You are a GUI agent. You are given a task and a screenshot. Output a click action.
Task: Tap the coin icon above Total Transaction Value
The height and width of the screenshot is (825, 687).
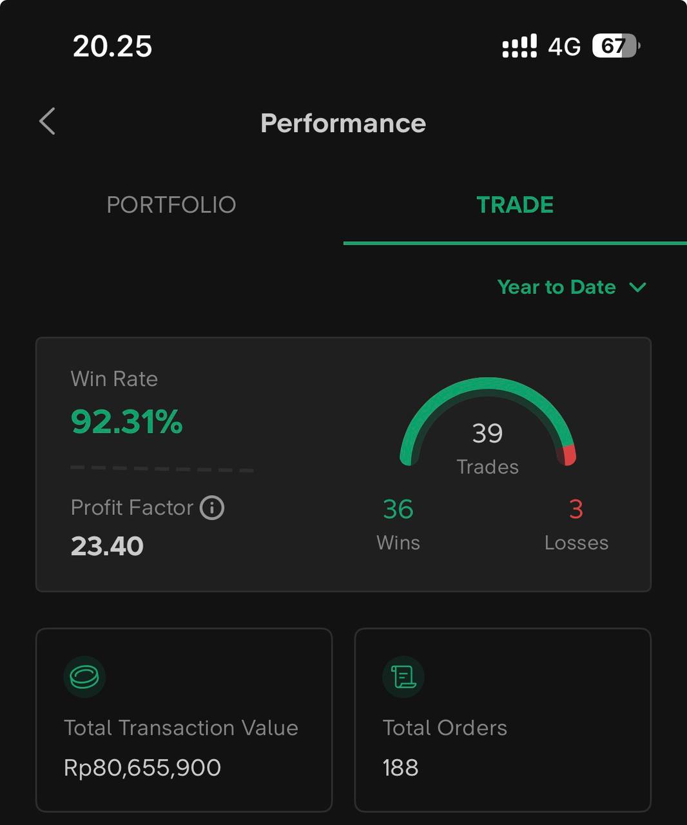pos(84,677)
